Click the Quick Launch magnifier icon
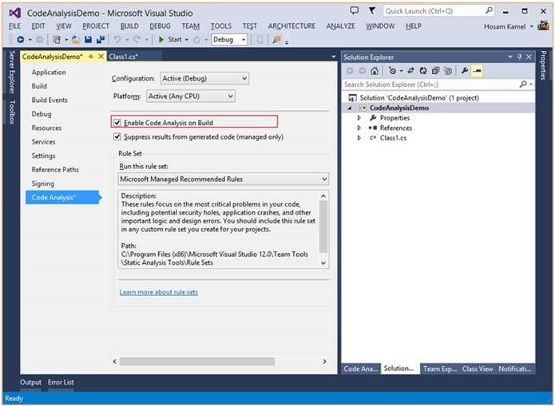The image size is (555, 406). click(489, 10)
